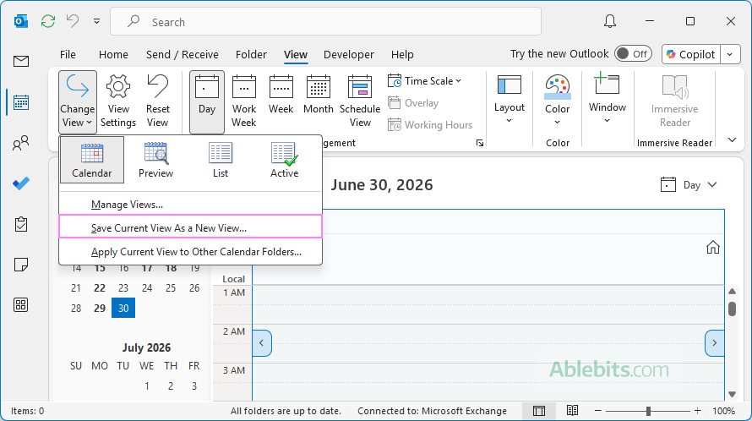
Task: Choose Manage Views menu entry
Action: pyautogui.click(x=190, y=205)
